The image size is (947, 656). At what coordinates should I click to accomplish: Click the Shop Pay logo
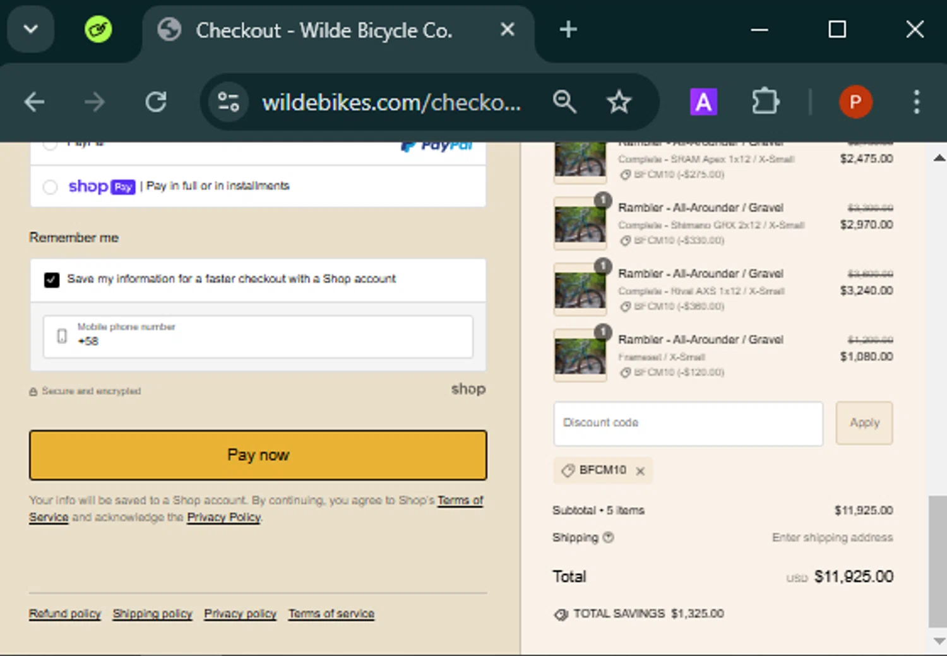click(102, 186)
